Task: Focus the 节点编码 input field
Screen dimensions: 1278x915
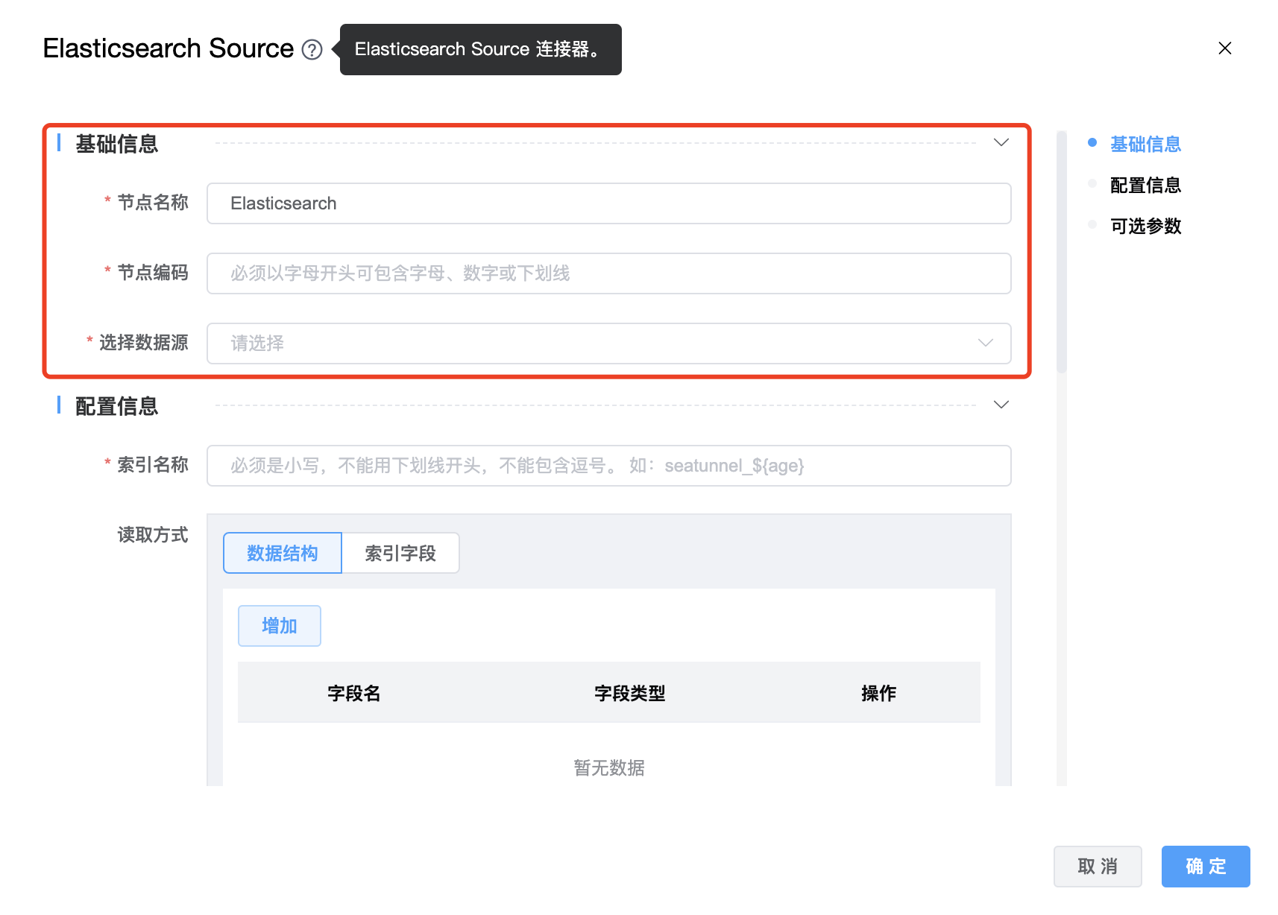Action: coord(608,273)
